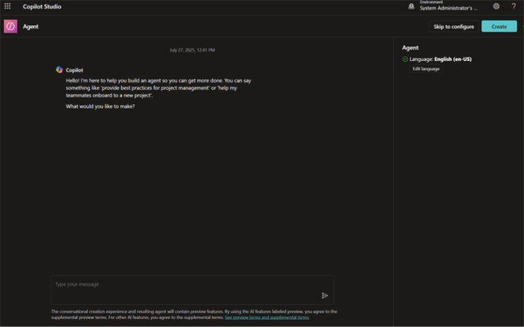Click the 'English (en-US)' language value
This screenshot has width=524, height=327.
pyautogui.click(x=453, y=59)
